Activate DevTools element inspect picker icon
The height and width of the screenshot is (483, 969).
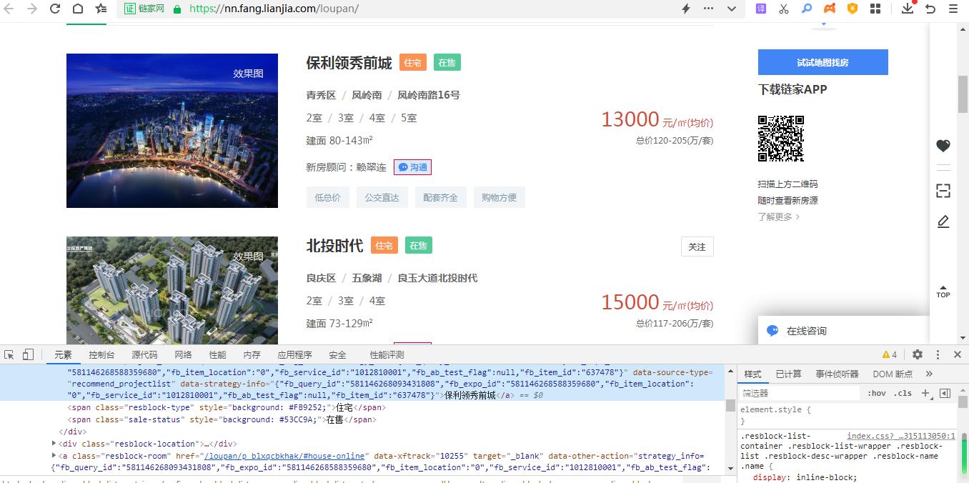point(9,354)
